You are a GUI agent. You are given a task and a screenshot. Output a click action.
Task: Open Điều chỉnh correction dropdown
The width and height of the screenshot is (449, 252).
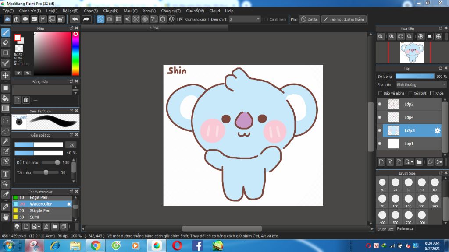coord(245,19)
